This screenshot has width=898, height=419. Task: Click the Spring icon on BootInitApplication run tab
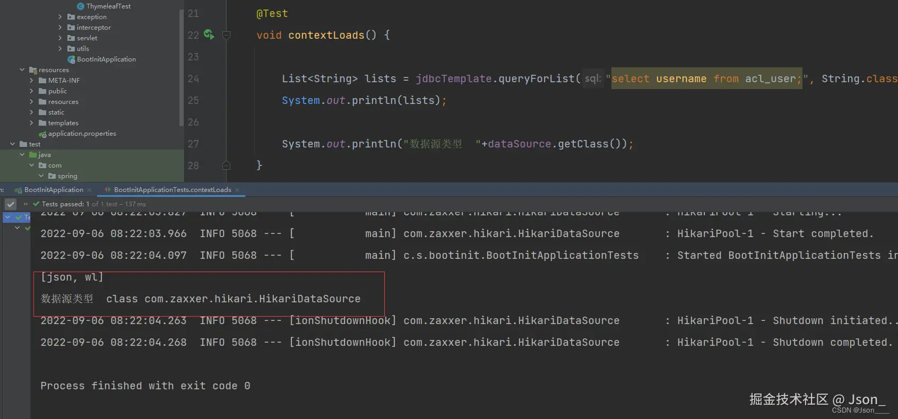(19, 190)
